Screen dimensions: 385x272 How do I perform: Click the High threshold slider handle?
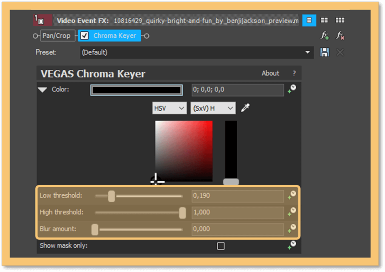point(182,213)
